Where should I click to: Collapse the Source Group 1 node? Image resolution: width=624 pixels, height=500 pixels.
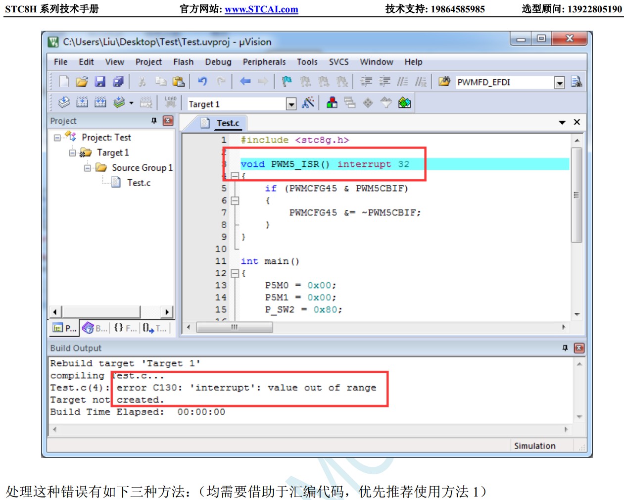(x=87, y=168)
